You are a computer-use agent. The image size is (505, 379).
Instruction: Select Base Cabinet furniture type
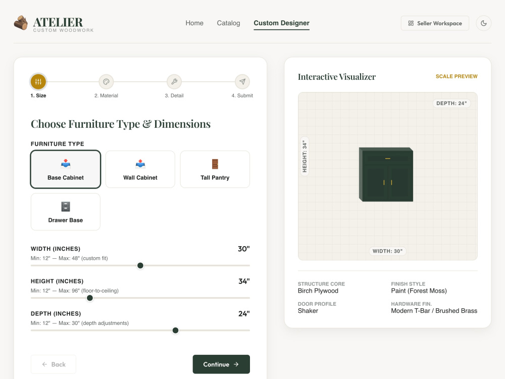(x=65, y=169)
